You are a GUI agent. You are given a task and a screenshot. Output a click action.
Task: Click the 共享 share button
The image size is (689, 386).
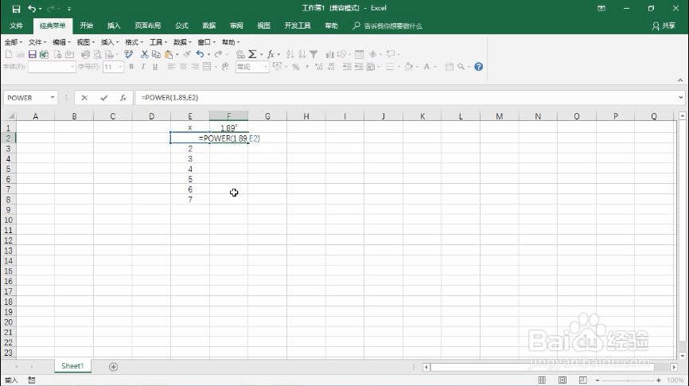(664, 26)
